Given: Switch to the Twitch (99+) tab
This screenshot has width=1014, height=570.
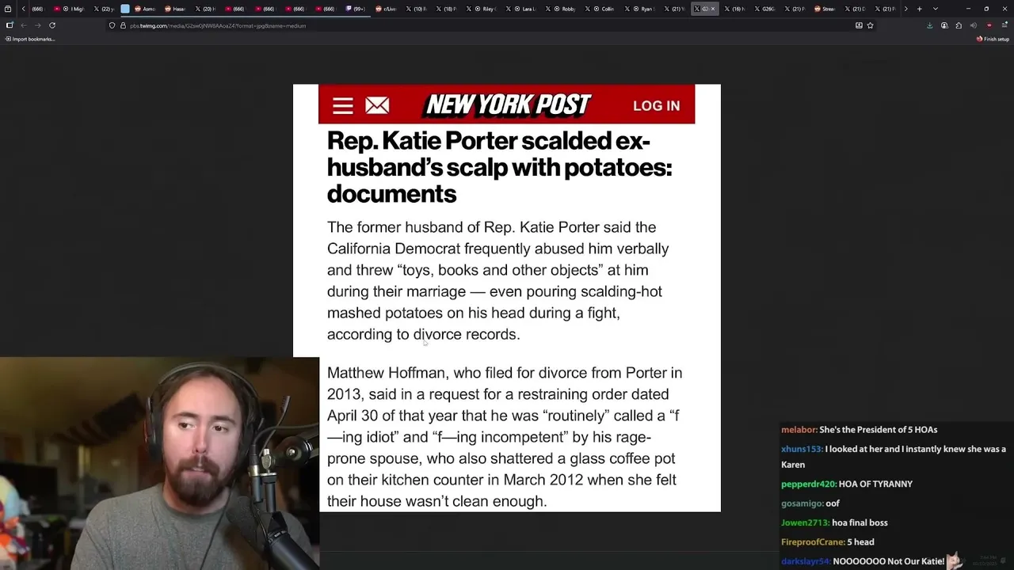Looking at the screenshot, I should click(x=356, y=9).
